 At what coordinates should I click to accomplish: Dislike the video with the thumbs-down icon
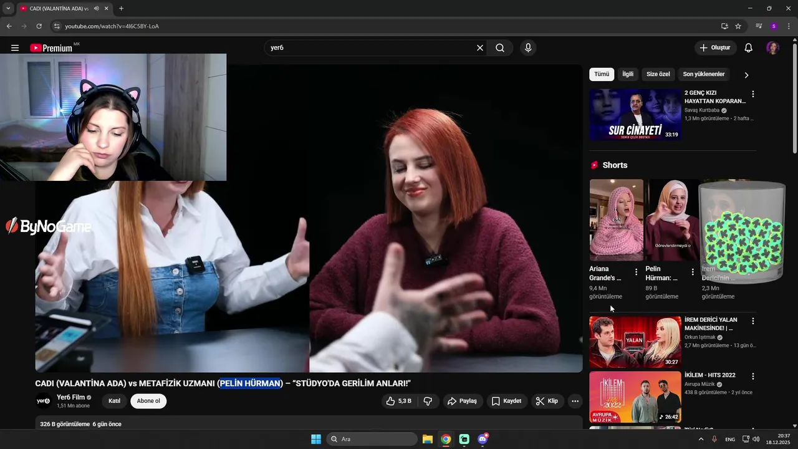428,401
